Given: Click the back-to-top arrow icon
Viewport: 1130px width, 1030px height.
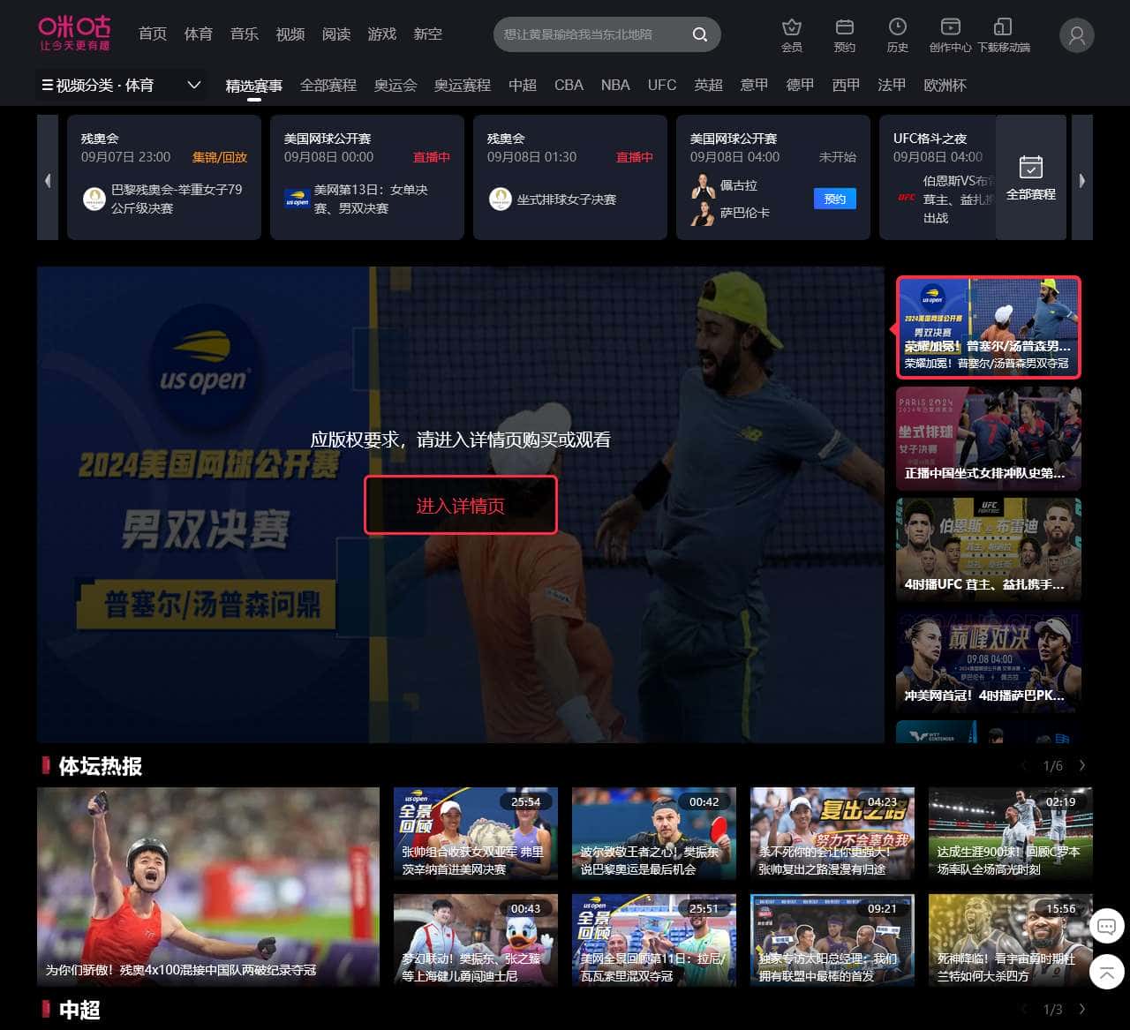Looking at the screenshot, I should pos(1106,972).
